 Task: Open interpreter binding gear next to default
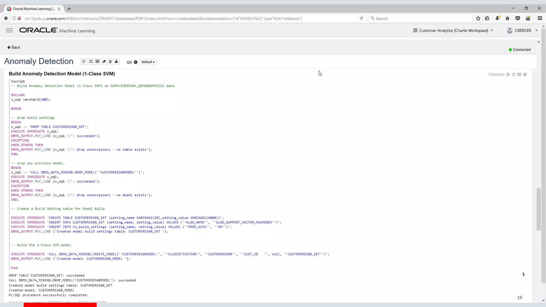pos(135,62)
